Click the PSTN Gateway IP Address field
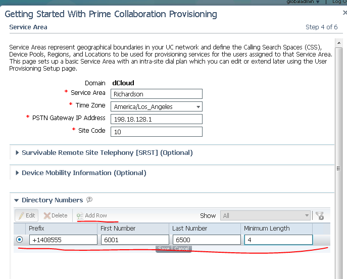This screenshot has height=279, width=347. pyautogui.click(x=157, y=119)
